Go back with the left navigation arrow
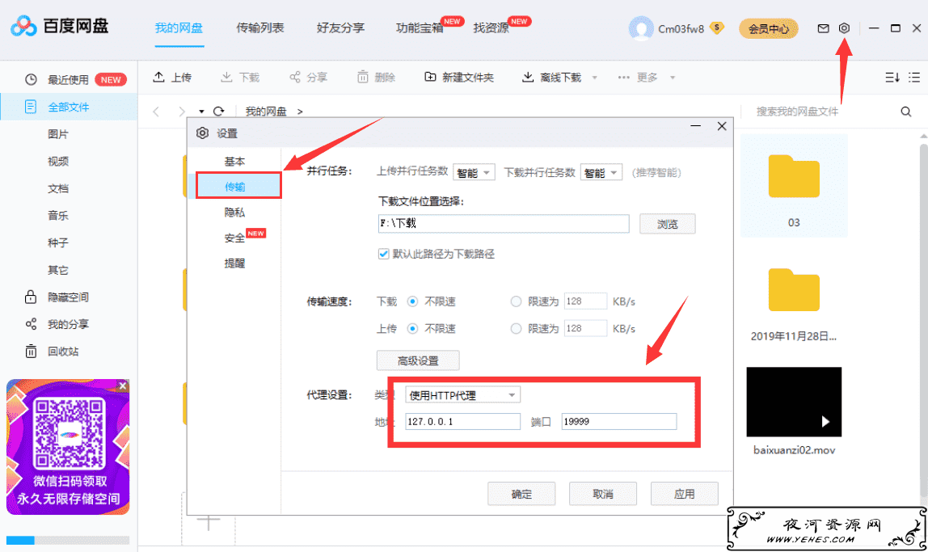The image size is (928, 552). [x=156, y=112]
